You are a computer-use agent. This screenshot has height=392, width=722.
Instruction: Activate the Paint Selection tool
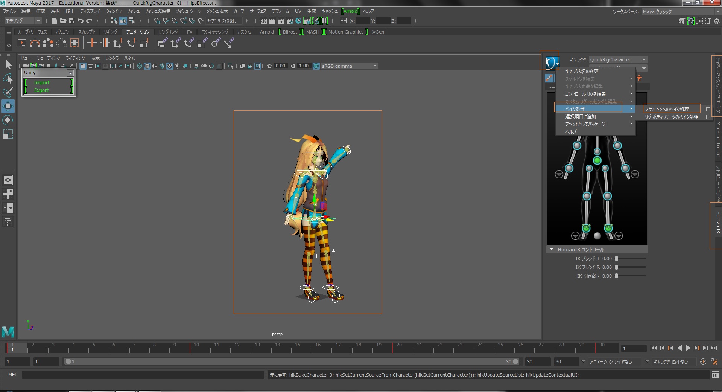pyautogui.click(x=8, y=92)
